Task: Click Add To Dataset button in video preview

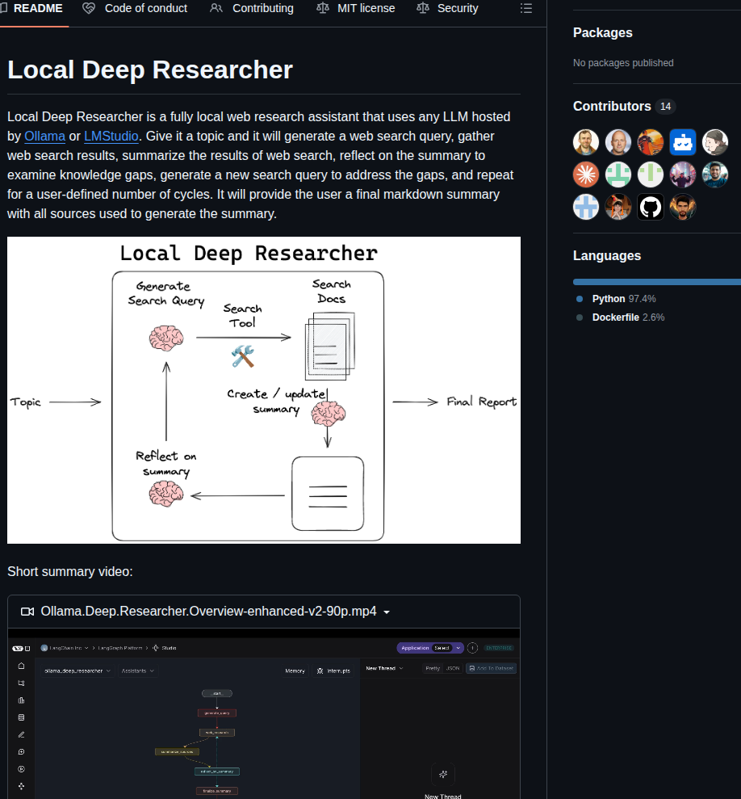Action: click(491, 668)
